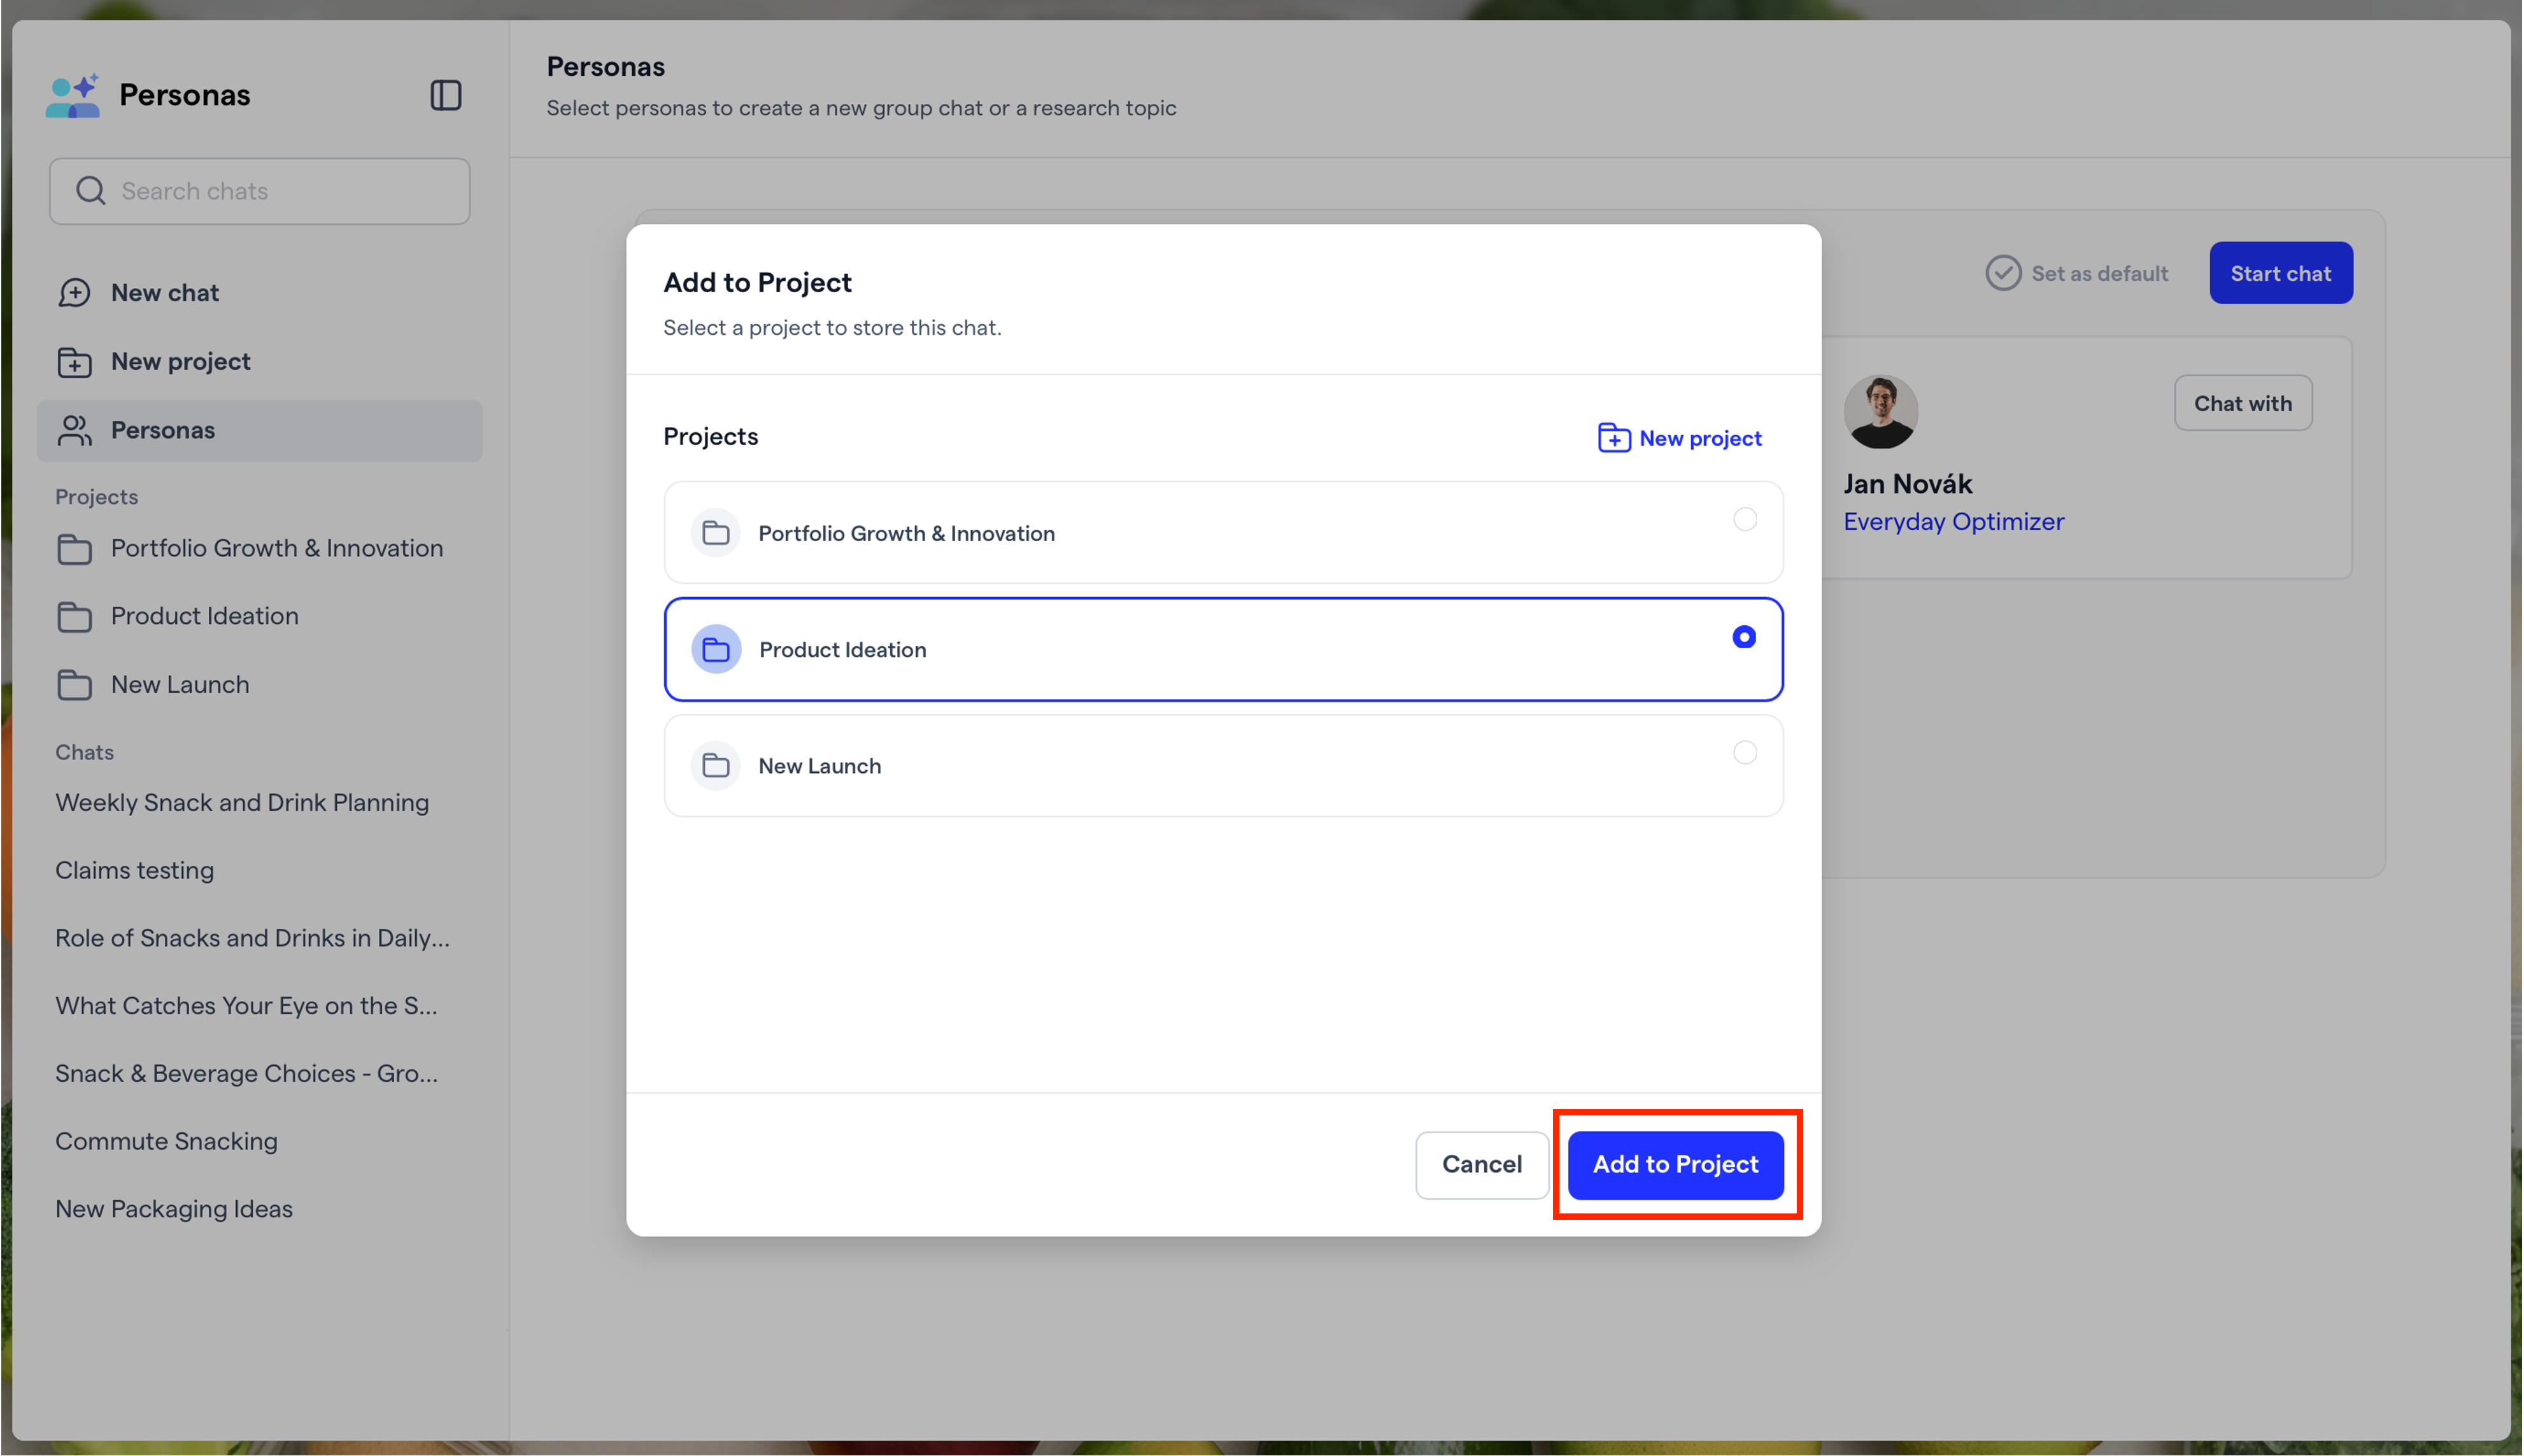Viewport: 2524px width, 1456px height.
Task: Click the Personas app logo icon
Action: click(73, 95)
